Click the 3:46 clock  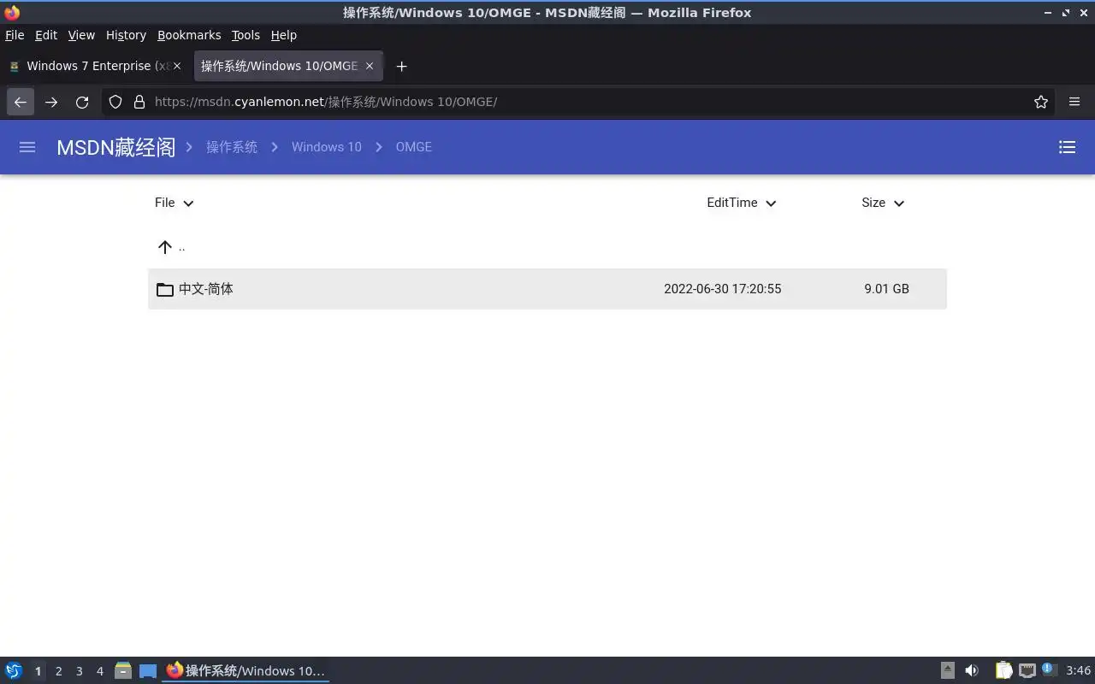tap(1079, 671)
